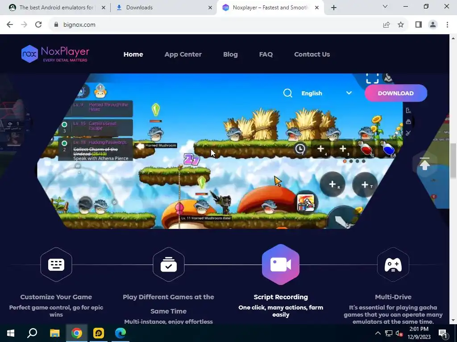Select the Customize Your Game keyboard icon
The width and height of the screenshot is (457, 342).
click(56, 265)
